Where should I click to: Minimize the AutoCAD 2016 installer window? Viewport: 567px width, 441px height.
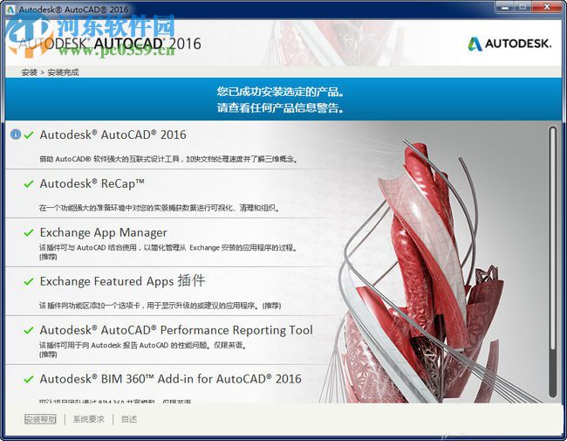pyautogui.click(x=505, y=7)
